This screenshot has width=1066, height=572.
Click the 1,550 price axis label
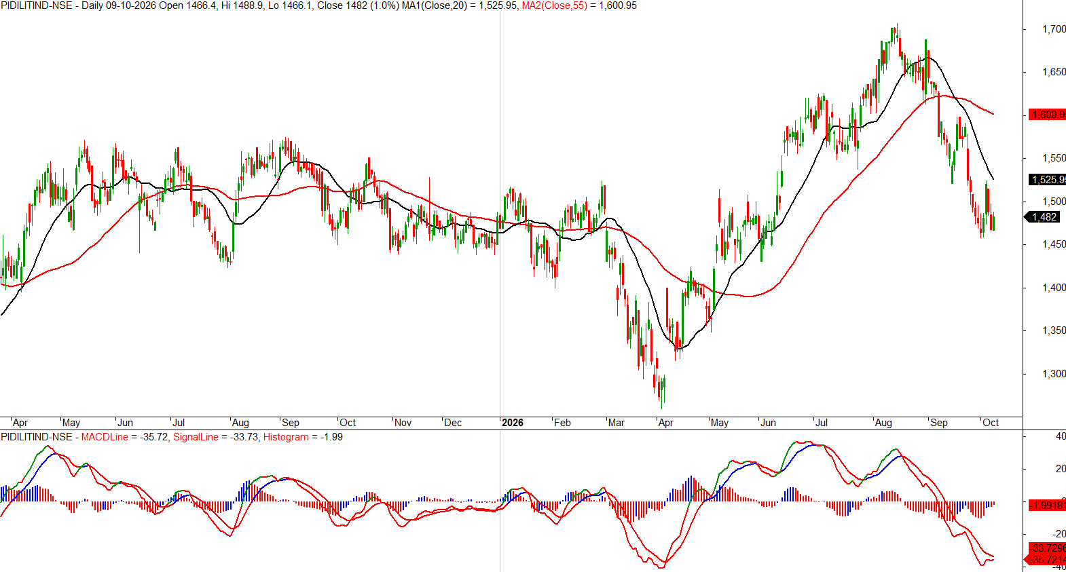[1054, 158]
